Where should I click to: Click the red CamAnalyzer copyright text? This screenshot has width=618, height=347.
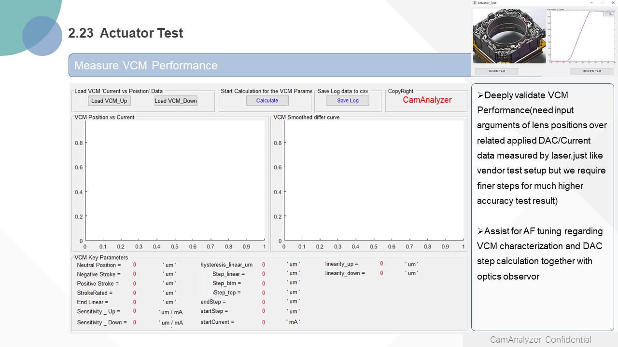coord(427,100)
